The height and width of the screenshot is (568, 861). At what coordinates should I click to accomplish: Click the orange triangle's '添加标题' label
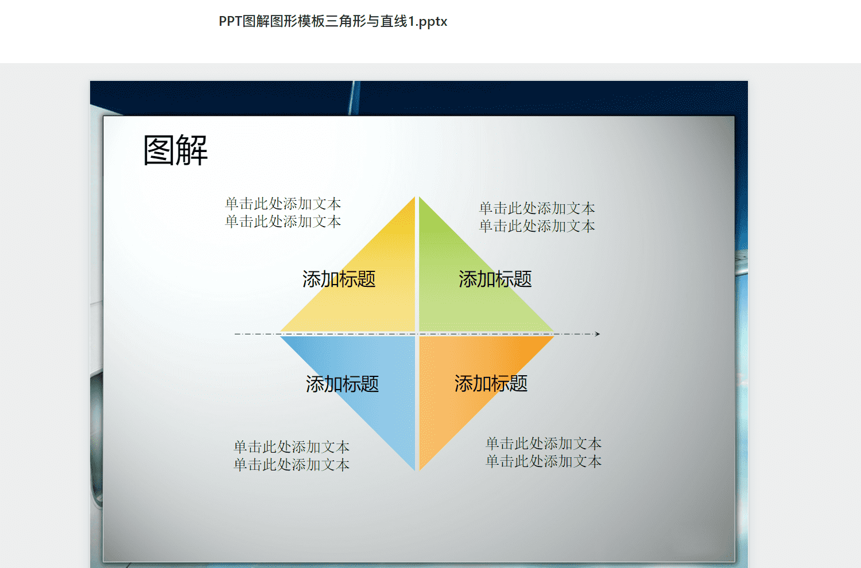(x=491, y=383)
